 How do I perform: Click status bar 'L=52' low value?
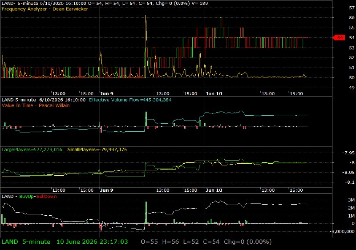(191, 242)
